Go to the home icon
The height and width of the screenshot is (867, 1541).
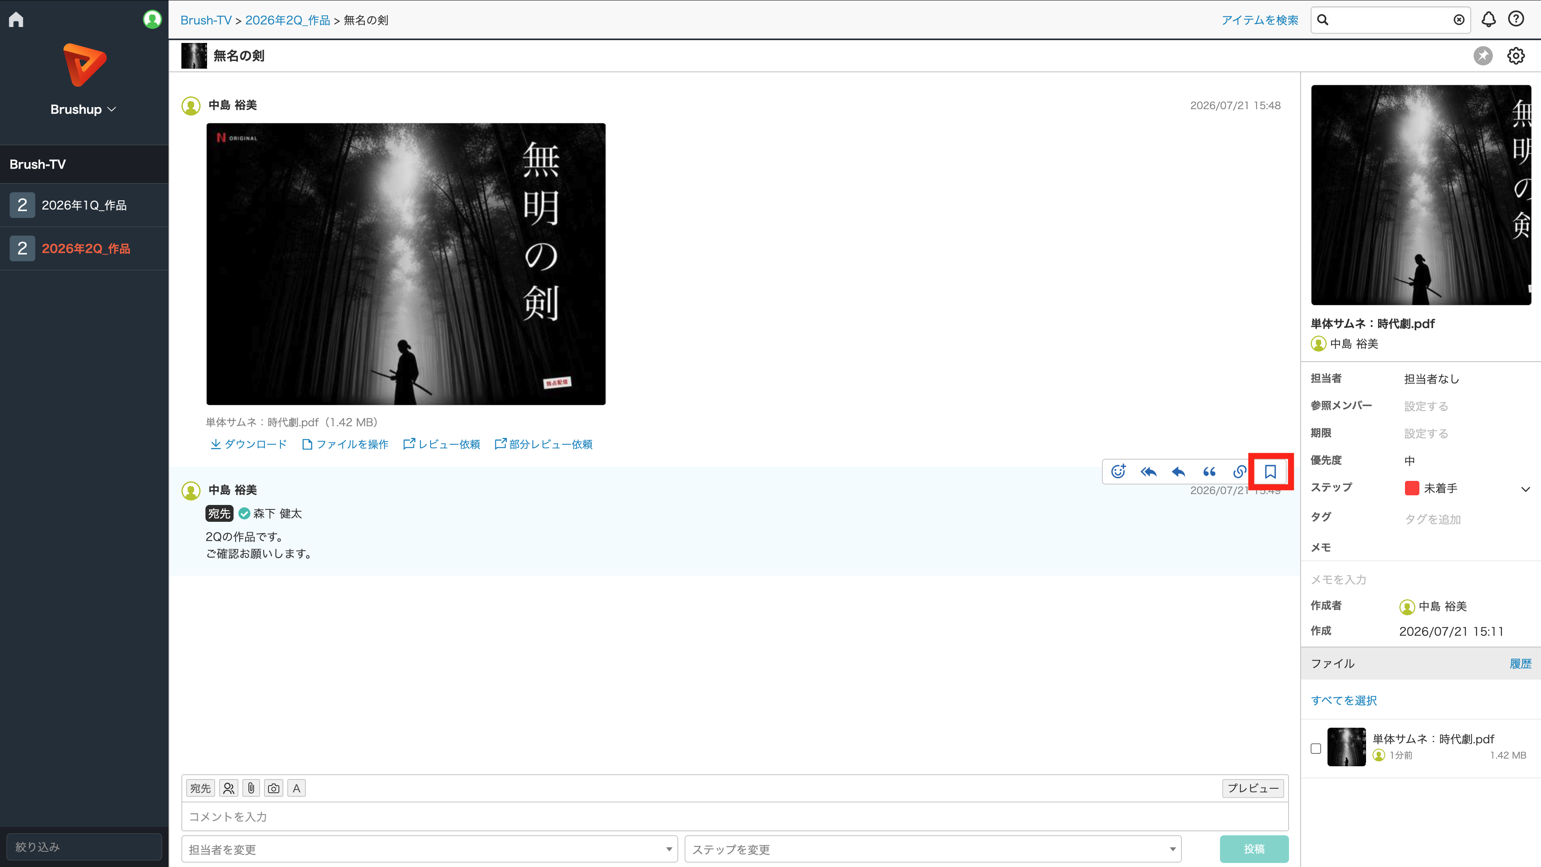coord(16,20)
